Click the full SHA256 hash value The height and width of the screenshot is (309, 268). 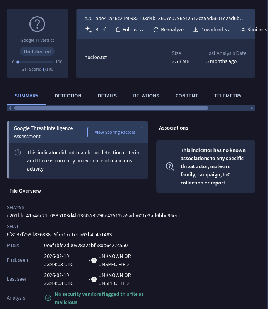pos(94,215)
